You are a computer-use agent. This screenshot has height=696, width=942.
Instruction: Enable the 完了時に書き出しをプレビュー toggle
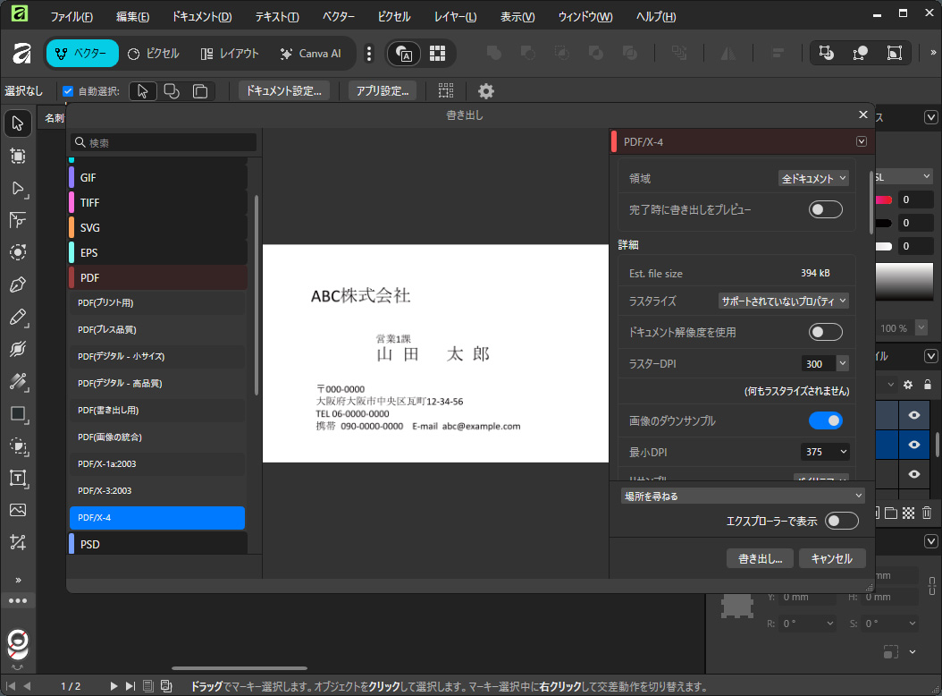pos(825,208)
